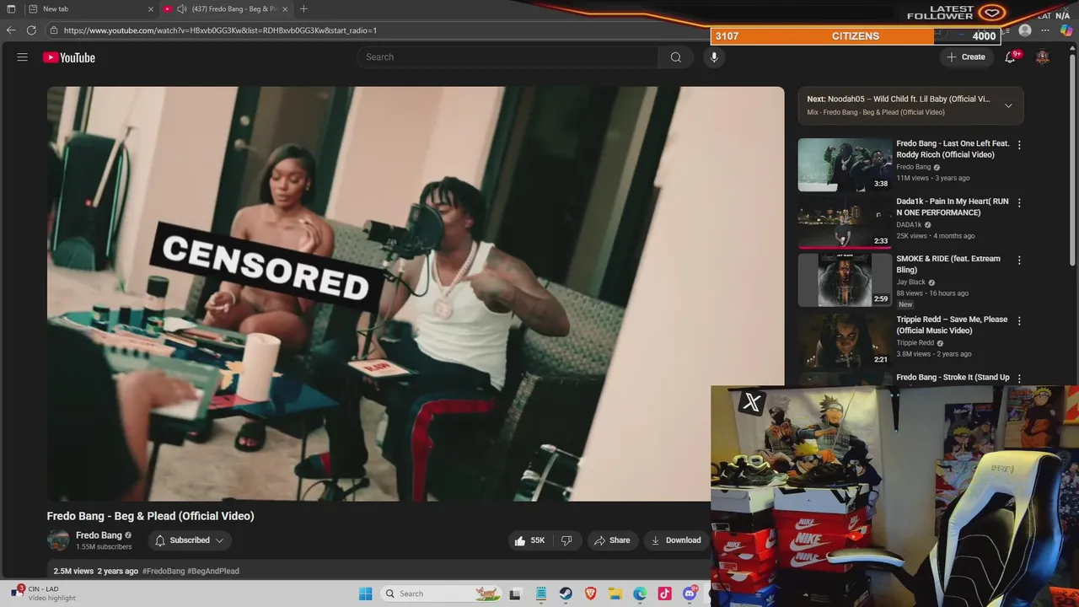1079x607 pixels.
Task: Close the New tab browser tab
Action: (151, 9)
